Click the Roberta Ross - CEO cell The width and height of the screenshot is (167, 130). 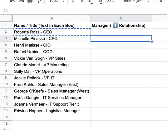[52, 32]
